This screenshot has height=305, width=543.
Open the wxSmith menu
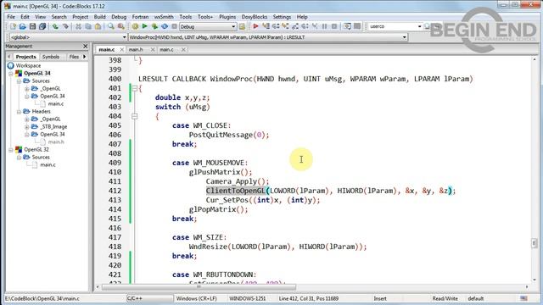pos(164,17)
